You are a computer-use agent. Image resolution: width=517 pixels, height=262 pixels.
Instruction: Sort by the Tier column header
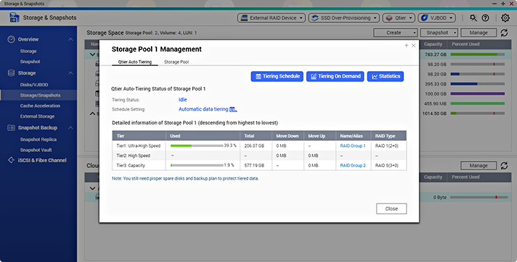(139, 136)
